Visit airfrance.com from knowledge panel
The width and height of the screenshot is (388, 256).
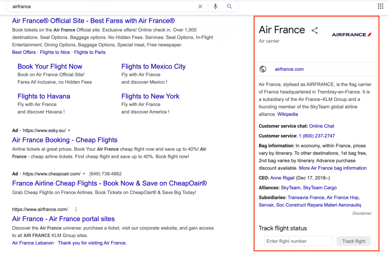coord(289,69)
